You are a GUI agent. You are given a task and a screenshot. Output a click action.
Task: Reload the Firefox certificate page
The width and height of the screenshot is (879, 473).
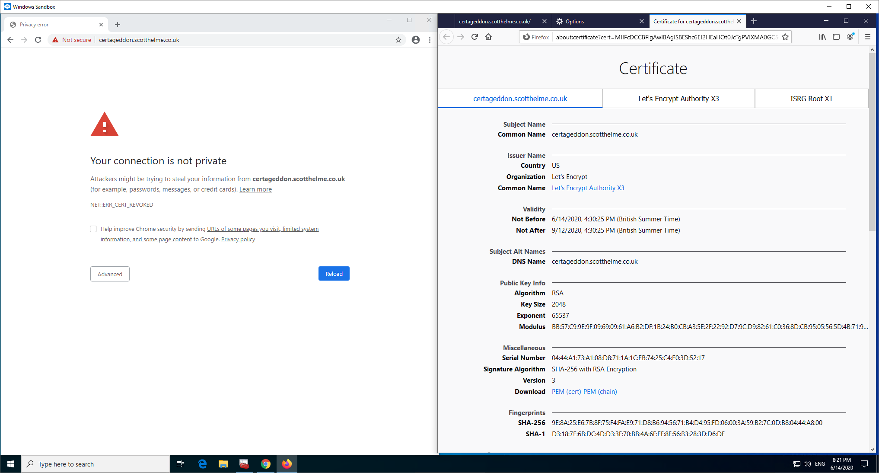[475, 37]
